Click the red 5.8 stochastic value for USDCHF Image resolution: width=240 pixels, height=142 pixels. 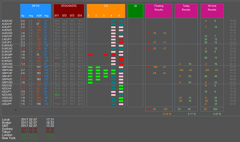[56, 101]
